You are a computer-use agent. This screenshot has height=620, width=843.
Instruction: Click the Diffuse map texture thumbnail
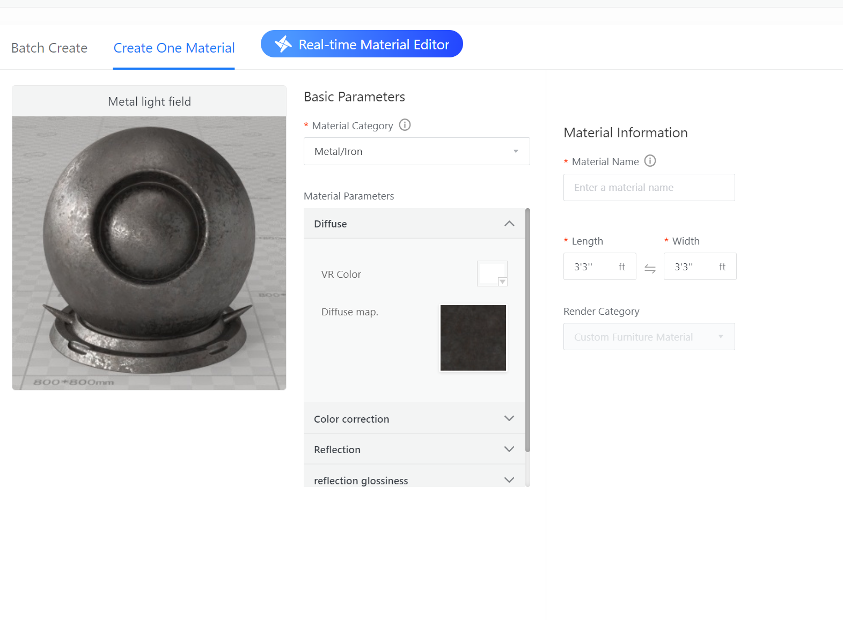(x=473, y=338)
